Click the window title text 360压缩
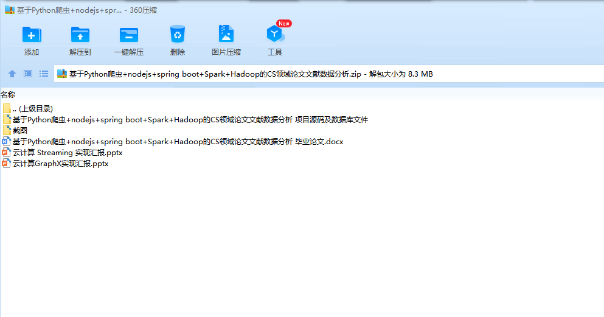The image size is (604, 317). click(x=143, y=10)
